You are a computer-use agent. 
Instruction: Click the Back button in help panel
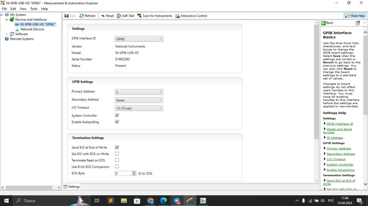(328, 23)
